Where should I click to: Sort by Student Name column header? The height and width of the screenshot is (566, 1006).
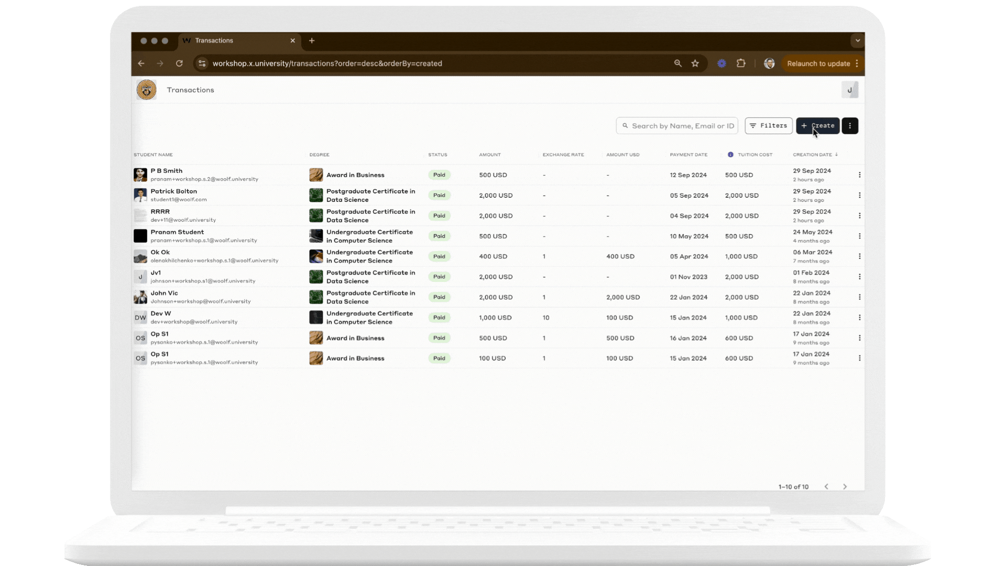(153, 155)
